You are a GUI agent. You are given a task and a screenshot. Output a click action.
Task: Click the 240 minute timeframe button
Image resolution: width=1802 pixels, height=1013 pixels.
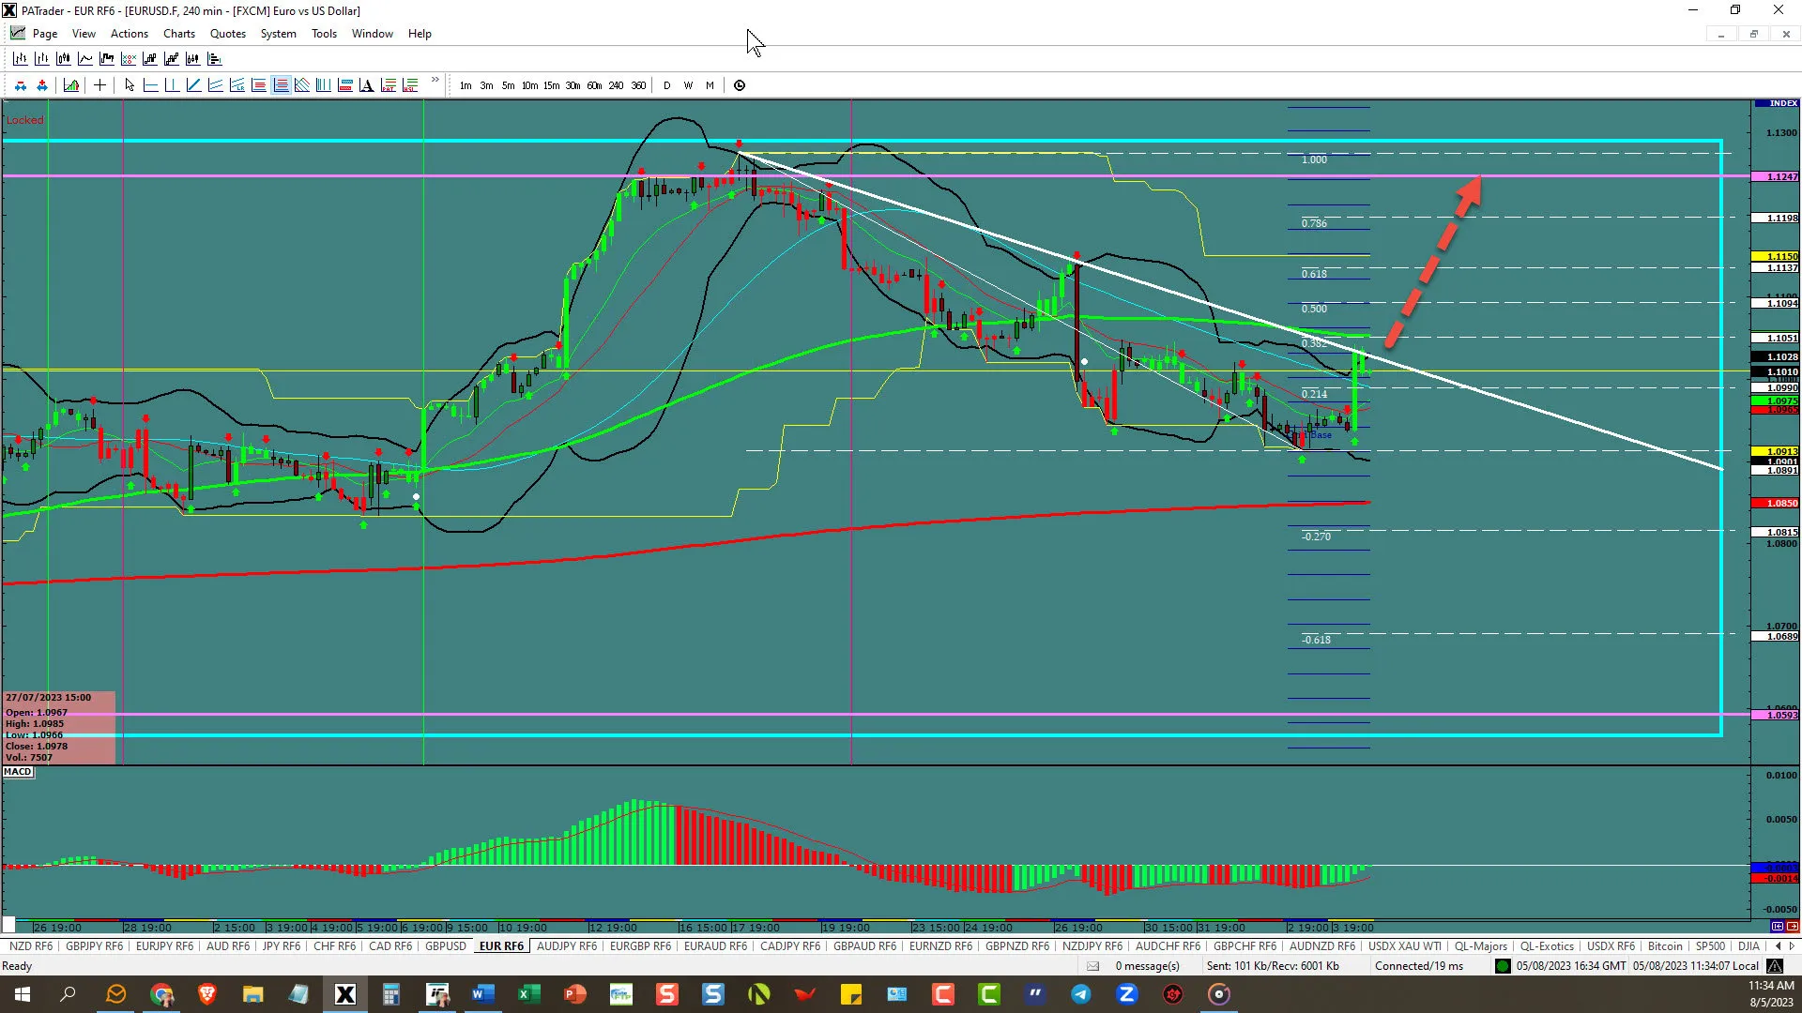[x=616, y=85]
